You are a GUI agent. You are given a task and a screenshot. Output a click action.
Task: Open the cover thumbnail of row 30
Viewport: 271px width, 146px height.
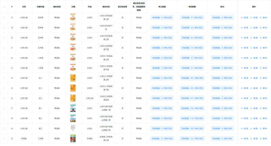coord(73,139)
